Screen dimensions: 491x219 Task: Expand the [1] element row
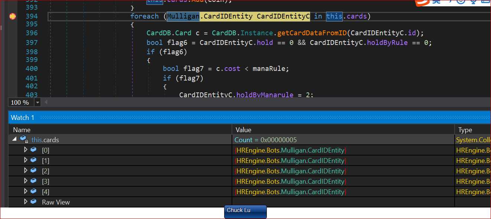(x=26, y=160)
